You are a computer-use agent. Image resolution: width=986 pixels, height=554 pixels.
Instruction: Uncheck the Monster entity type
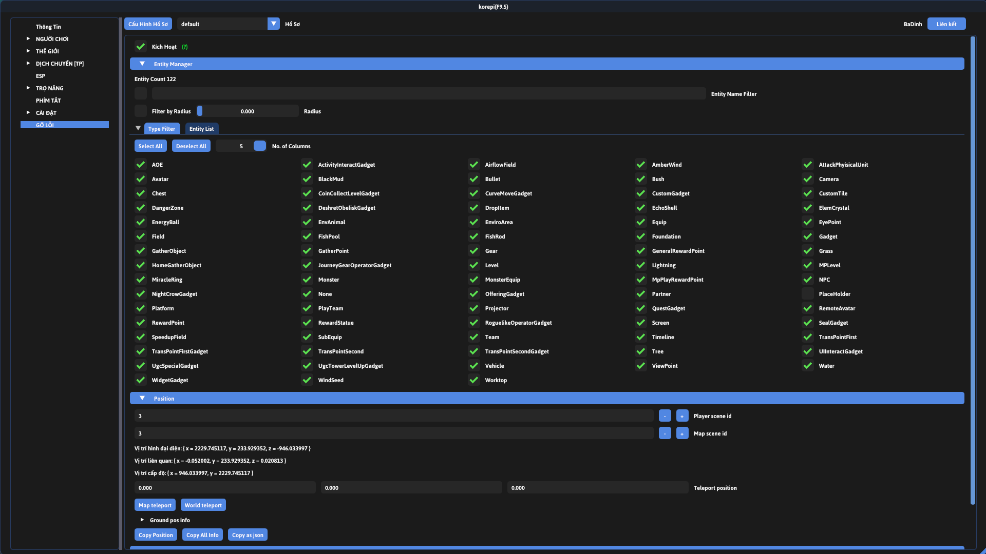[307, 280]
